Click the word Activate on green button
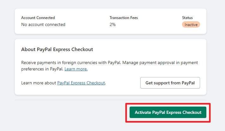This screenshot has width=225, height=131. pos(143,112)
